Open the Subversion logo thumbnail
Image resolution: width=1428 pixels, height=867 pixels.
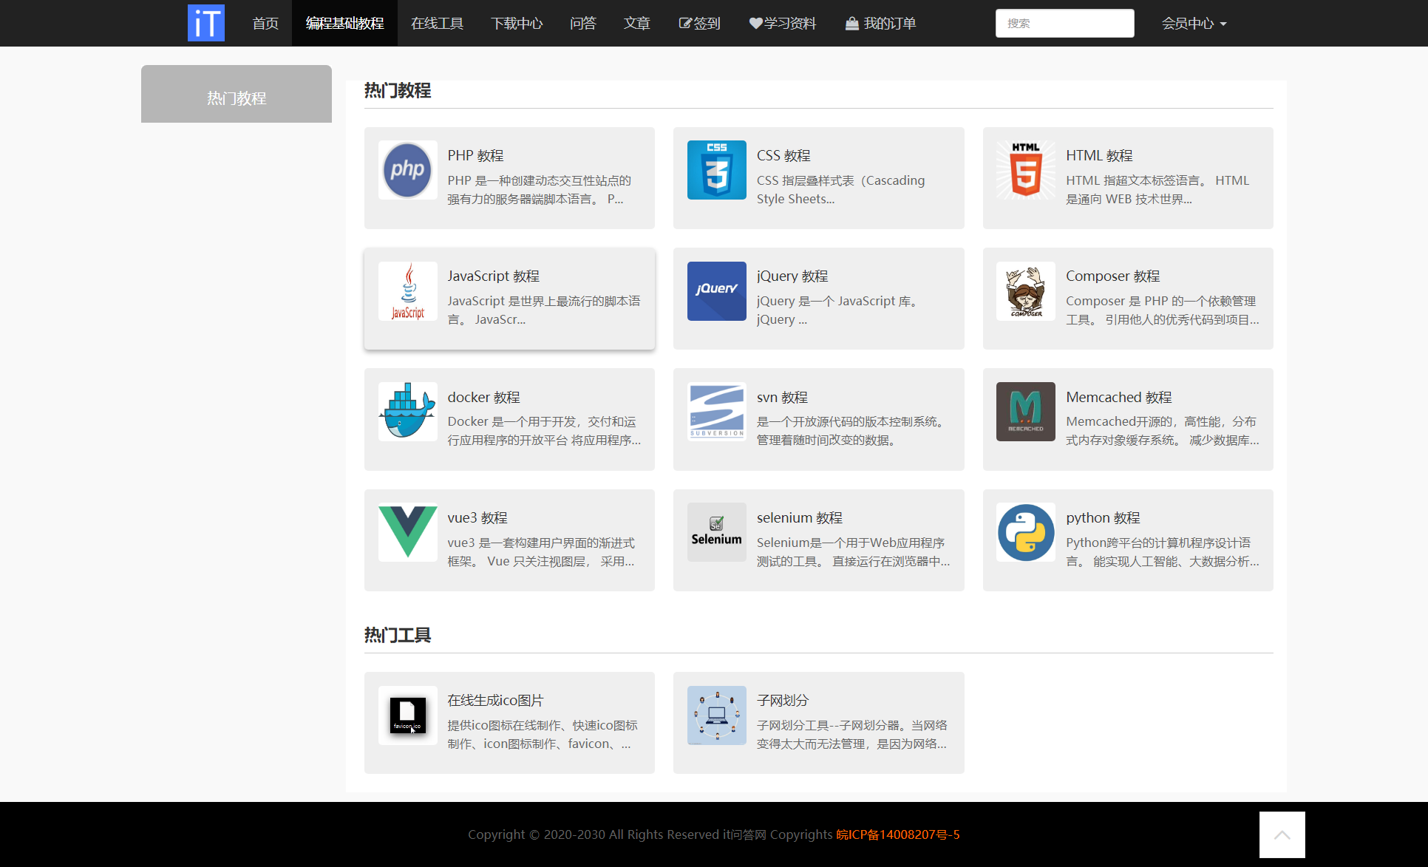pos(717,412)
